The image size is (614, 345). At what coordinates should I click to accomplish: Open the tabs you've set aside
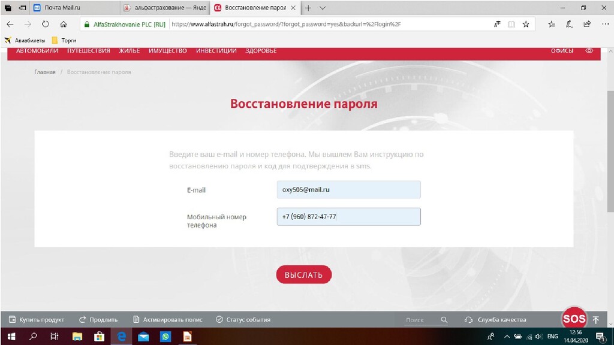[x=8, y=8]
